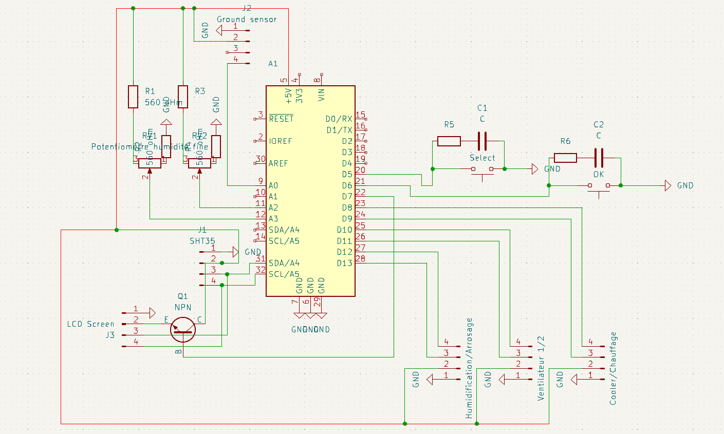Image resolution: width=724 pixels, height=434 pixels.
Task: Click the D0/RX pin label
Action: coord(339,119)
